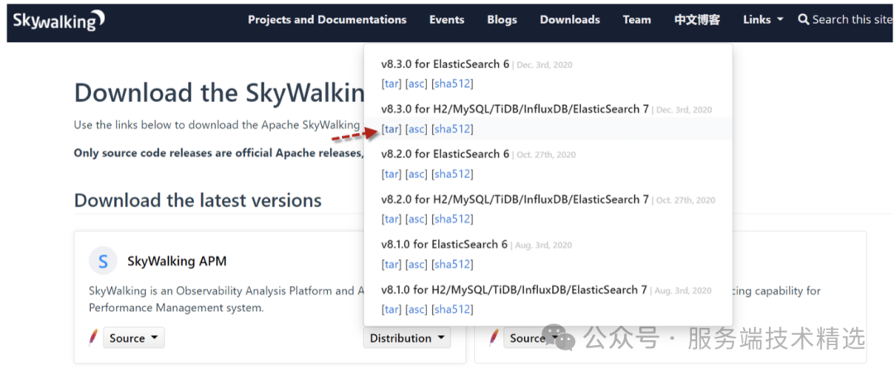Viewport: 894px width, 374px height.
Task: Click the Apache feather icon beside the SkyWalking APM Source button
Action: 94,338
